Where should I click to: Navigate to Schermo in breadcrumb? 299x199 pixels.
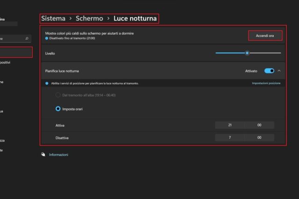[x=89, y=18]
